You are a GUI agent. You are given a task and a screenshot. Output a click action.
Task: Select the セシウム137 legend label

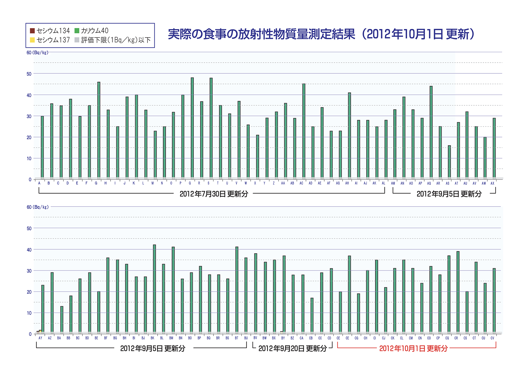53,40
